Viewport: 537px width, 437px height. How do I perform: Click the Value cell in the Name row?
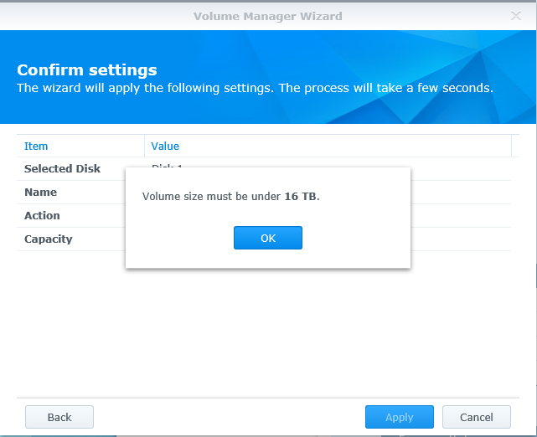click(x=461, y=192)
